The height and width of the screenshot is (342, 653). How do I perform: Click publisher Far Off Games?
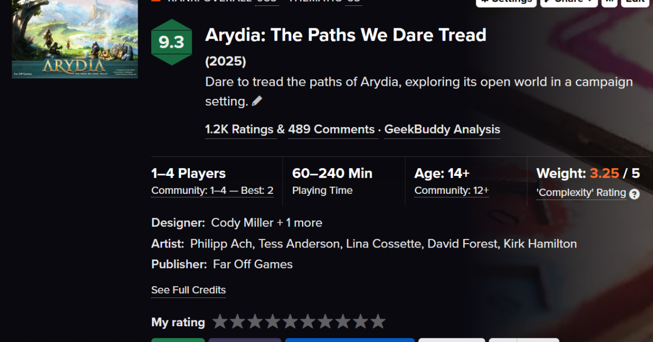(x=252, y=264)
